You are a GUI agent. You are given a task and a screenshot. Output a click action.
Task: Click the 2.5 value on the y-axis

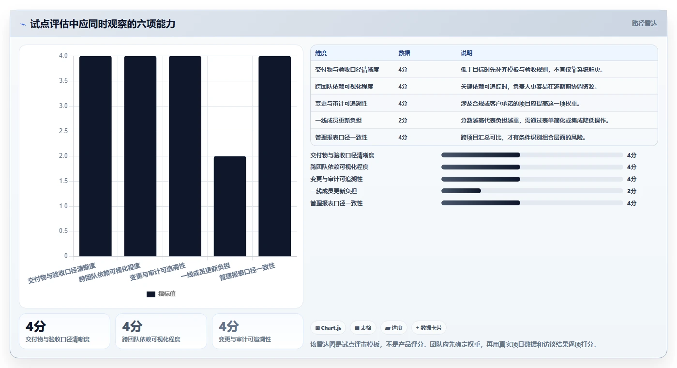63,131
